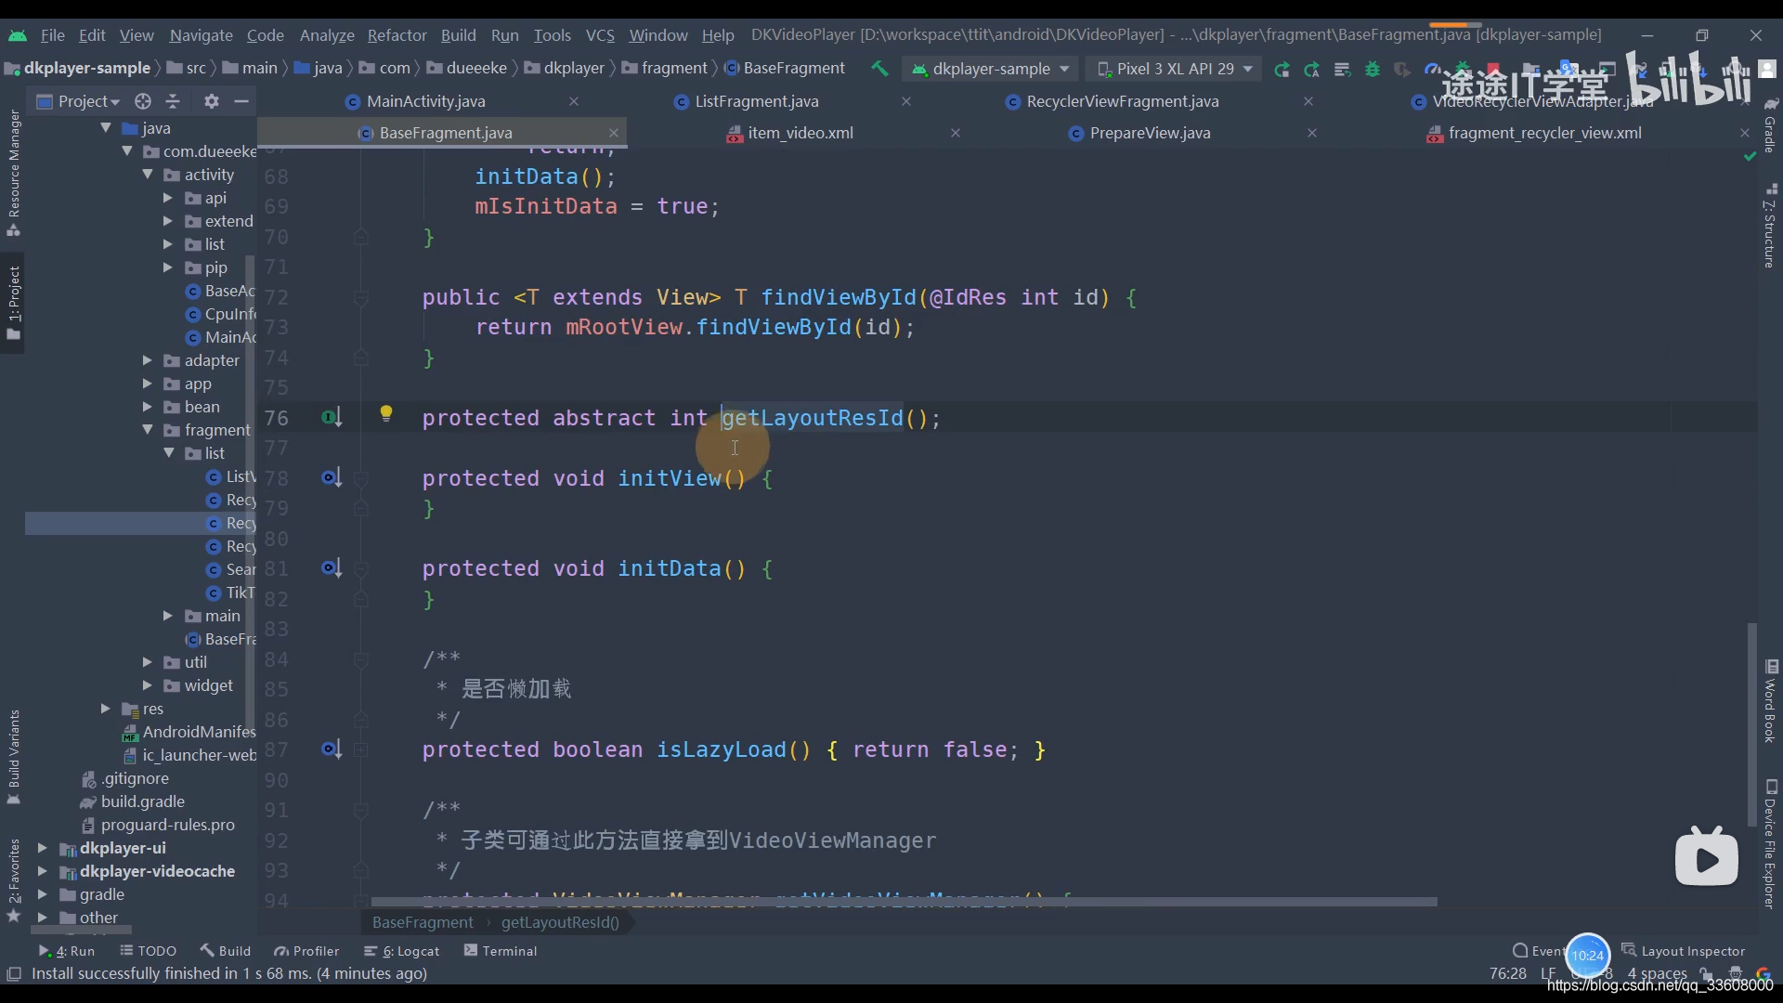
Task: Switch to RecyclerViewFragment.java tab
Action: tap(1122, 101)
